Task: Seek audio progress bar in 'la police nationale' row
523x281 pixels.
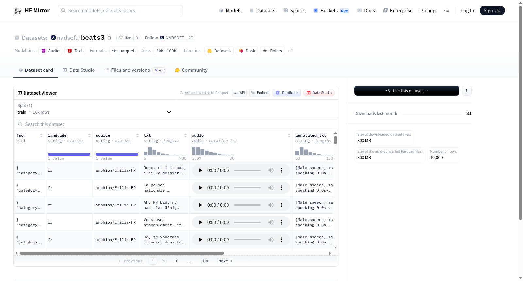Action: [x=247, y=188]
